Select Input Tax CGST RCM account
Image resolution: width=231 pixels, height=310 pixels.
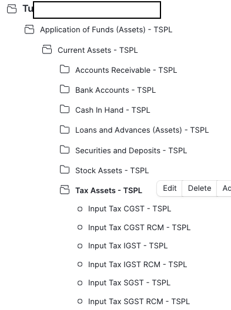[x=139, y=227]
